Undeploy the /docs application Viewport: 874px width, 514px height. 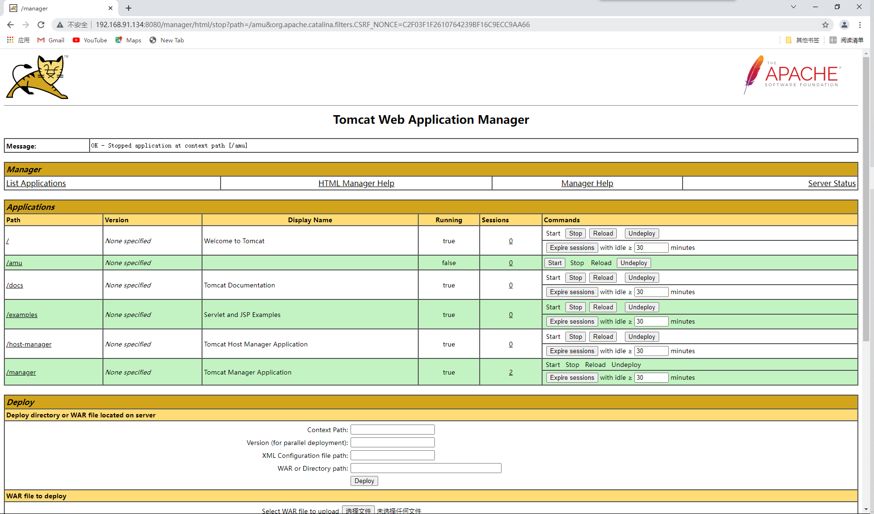642,277
